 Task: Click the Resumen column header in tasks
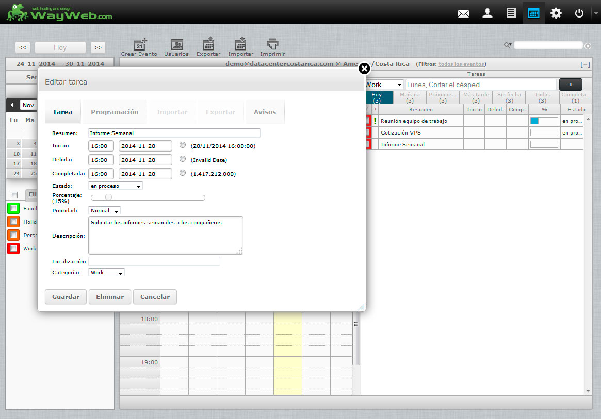pyautogui.click(x=420, y=110)
